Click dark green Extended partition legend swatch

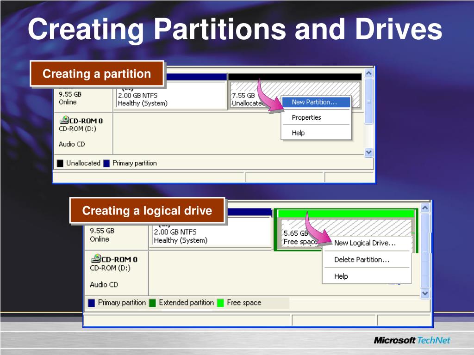click(x=152, y=303)
